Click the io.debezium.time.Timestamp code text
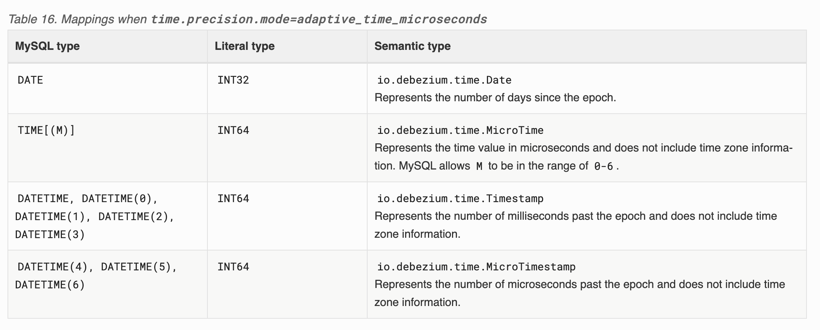The width and height of the screenshot is (820, 330). (460, 199)
